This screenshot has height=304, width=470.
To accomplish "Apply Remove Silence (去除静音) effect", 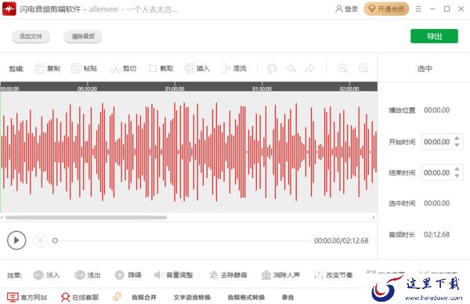I will pos(228,275).
